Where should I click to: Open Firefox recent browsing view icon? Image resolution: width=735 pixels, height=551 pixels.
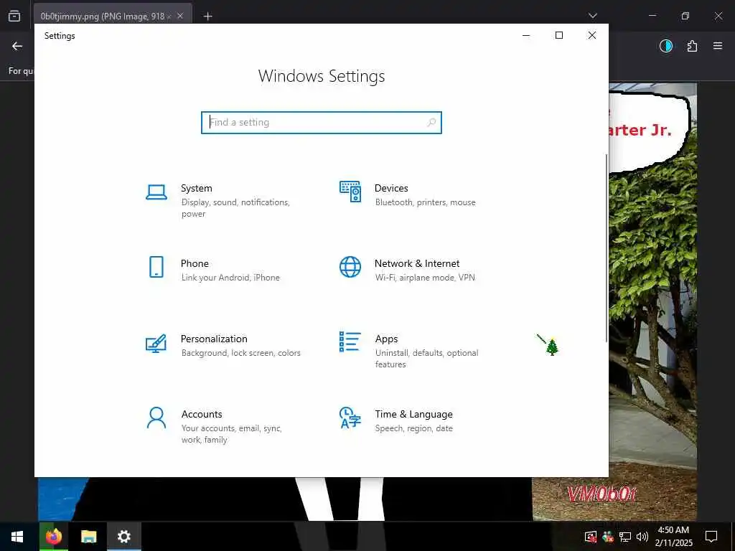(14, 16)
